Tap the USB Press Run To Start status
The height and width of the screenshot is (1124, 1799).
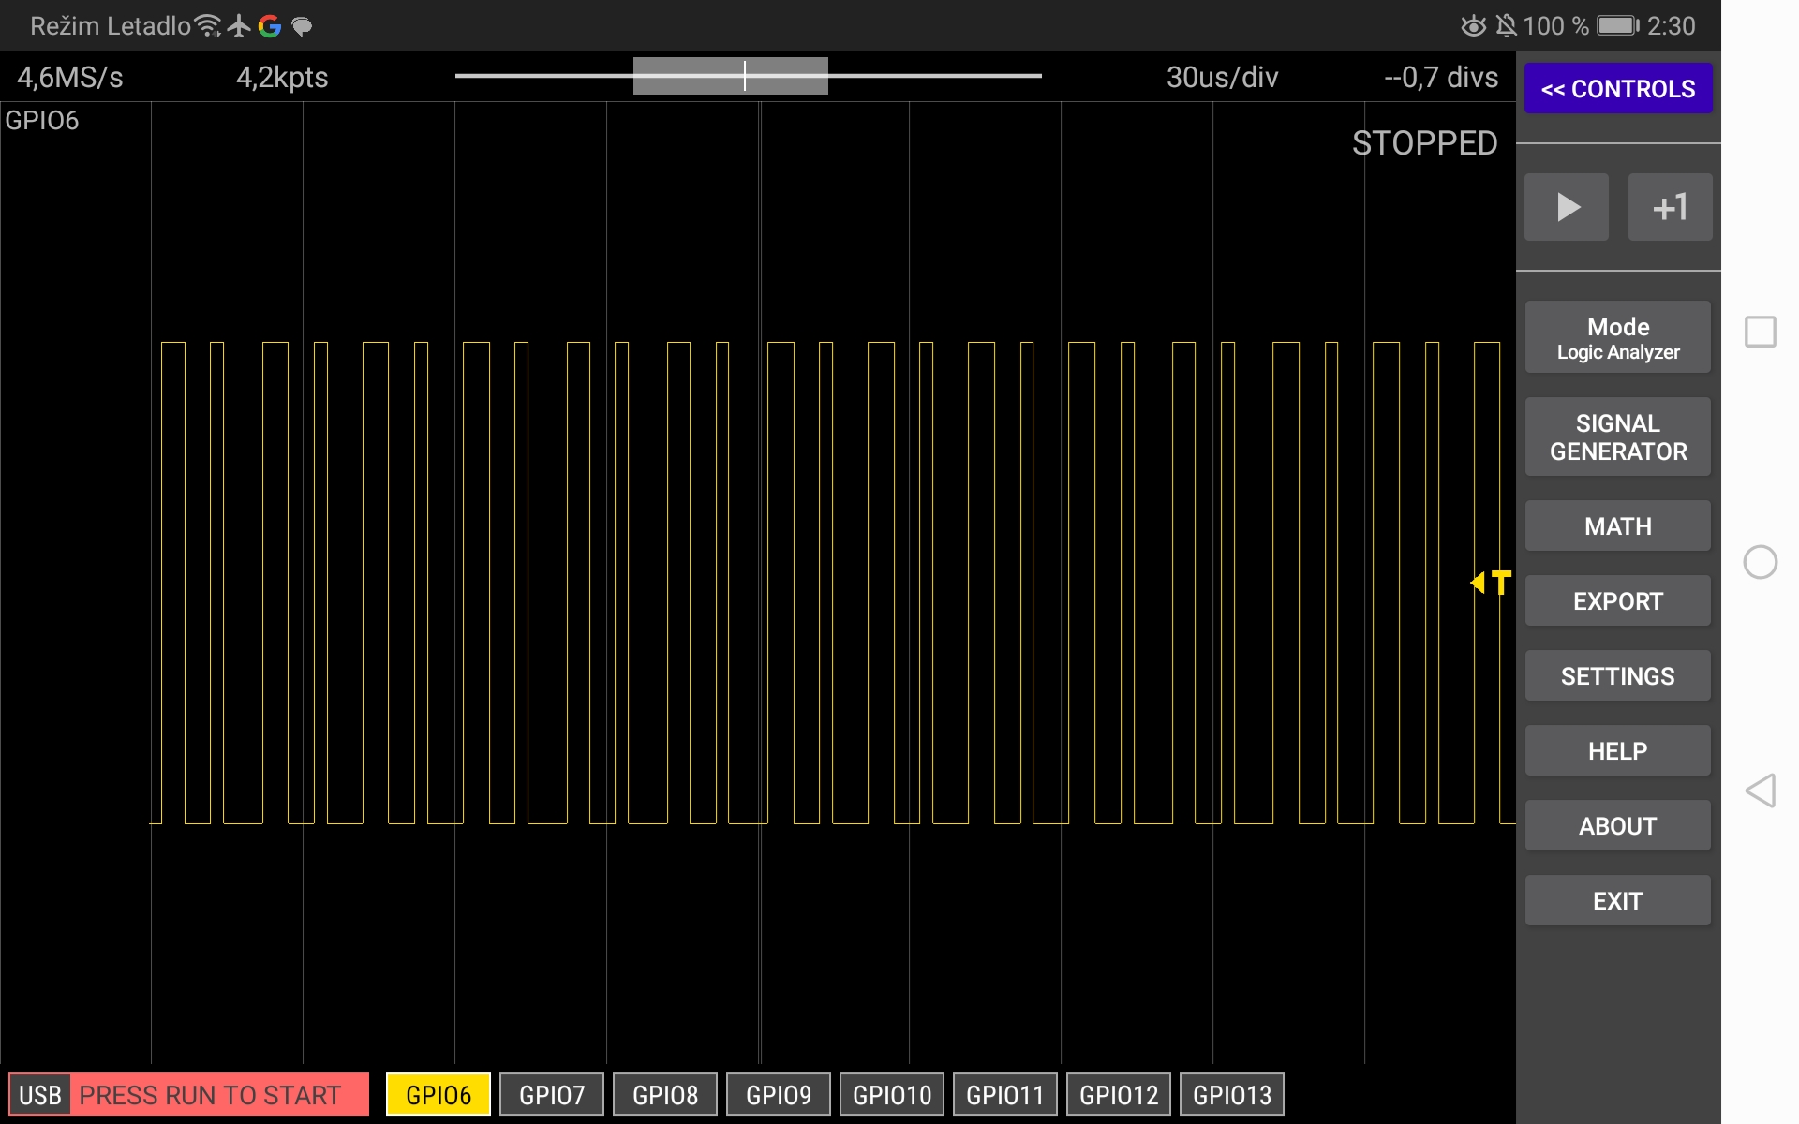188,1094
